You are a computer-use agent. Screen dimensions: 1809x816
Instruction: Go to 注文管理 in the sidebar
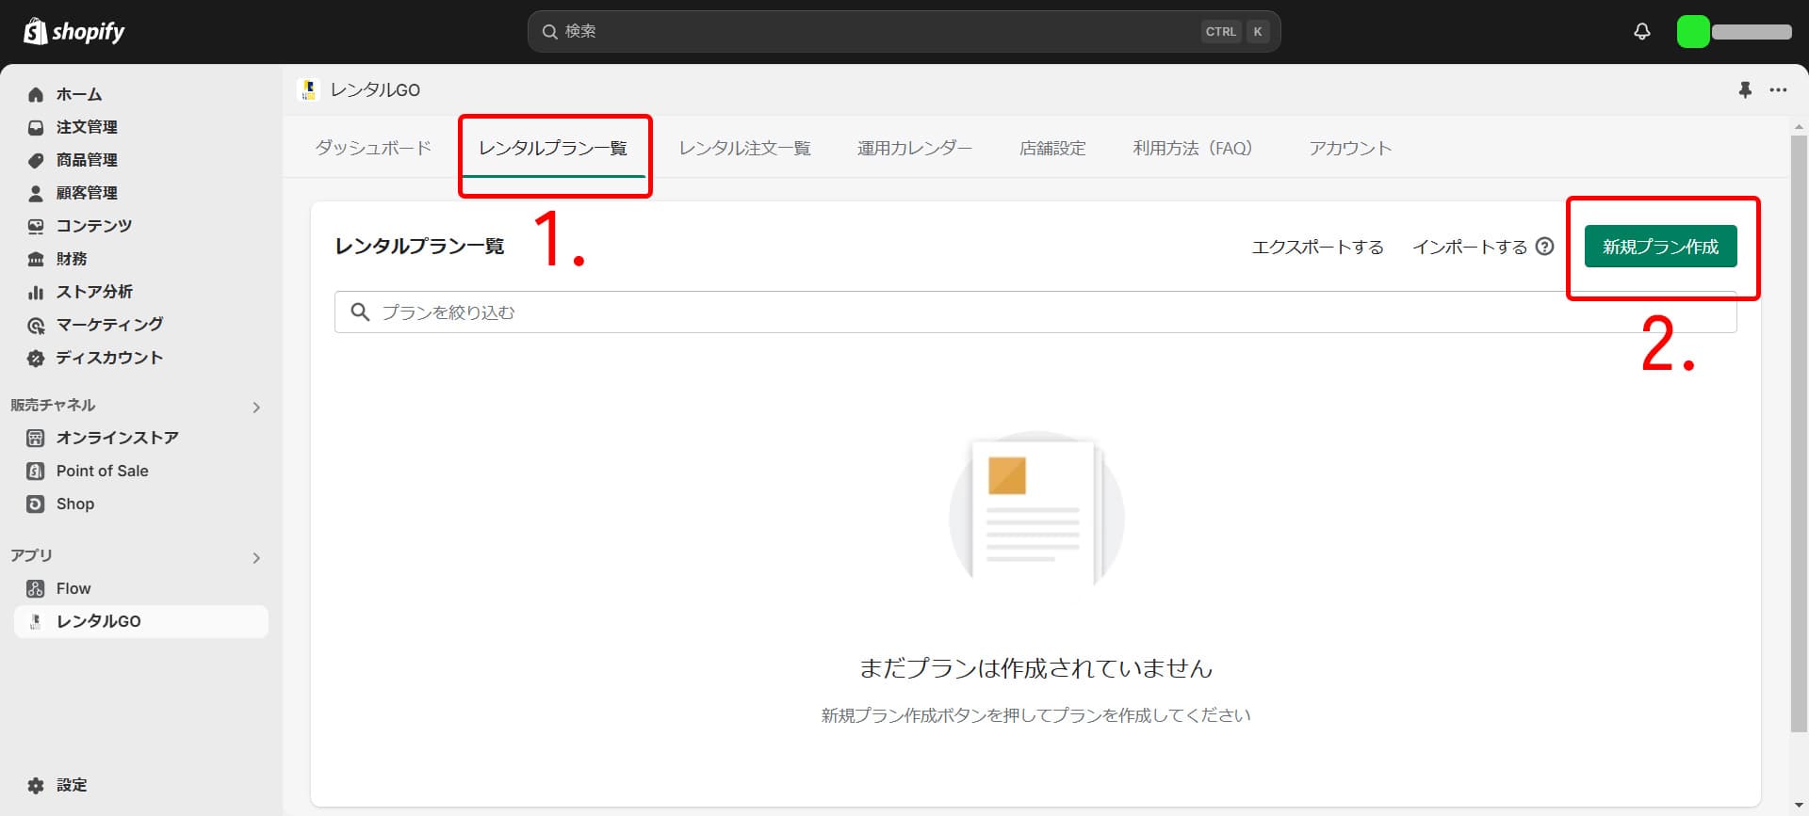tap(86, 127)
